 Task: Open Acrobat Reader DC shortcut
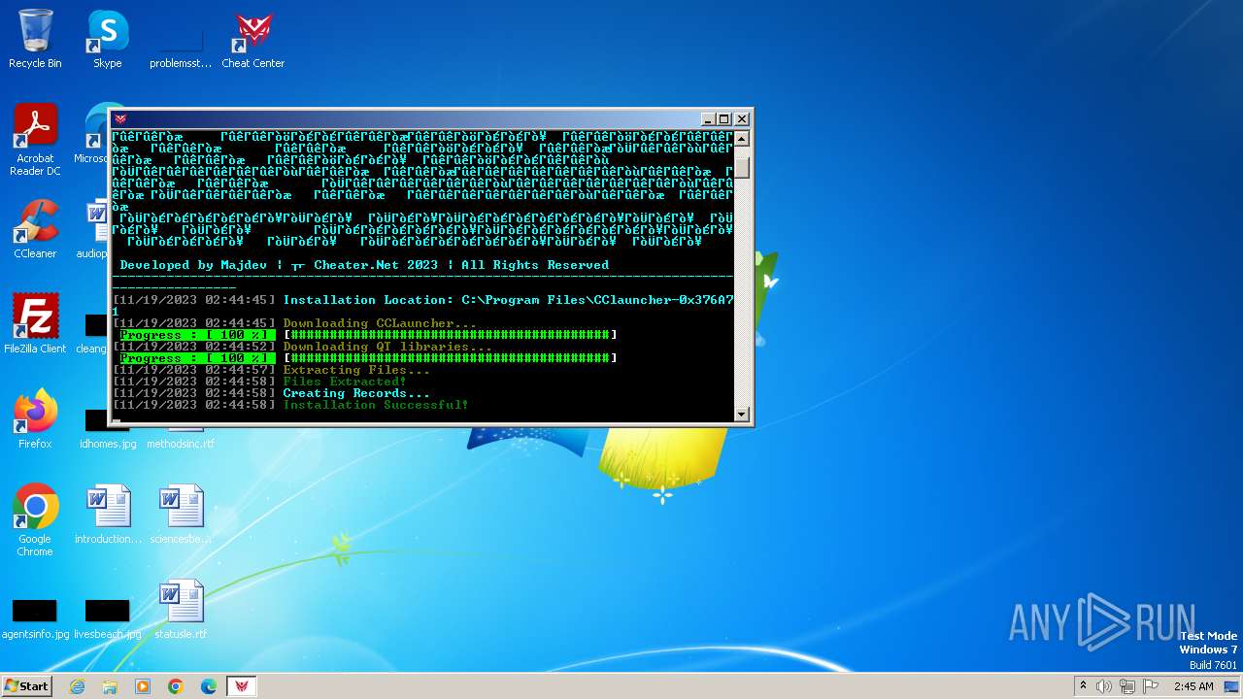point(35,140)
